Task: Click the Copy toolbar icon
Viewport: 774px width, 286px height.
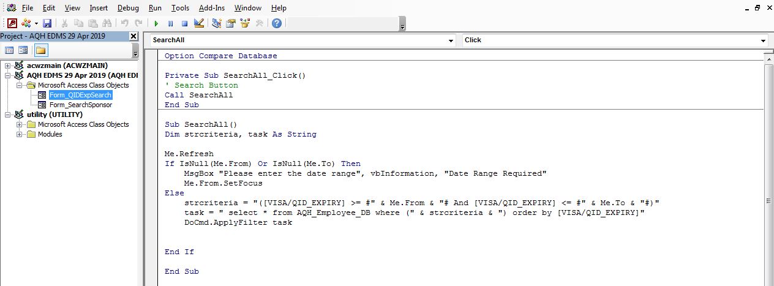Action: pyautogui.click(x=78, y=23)
